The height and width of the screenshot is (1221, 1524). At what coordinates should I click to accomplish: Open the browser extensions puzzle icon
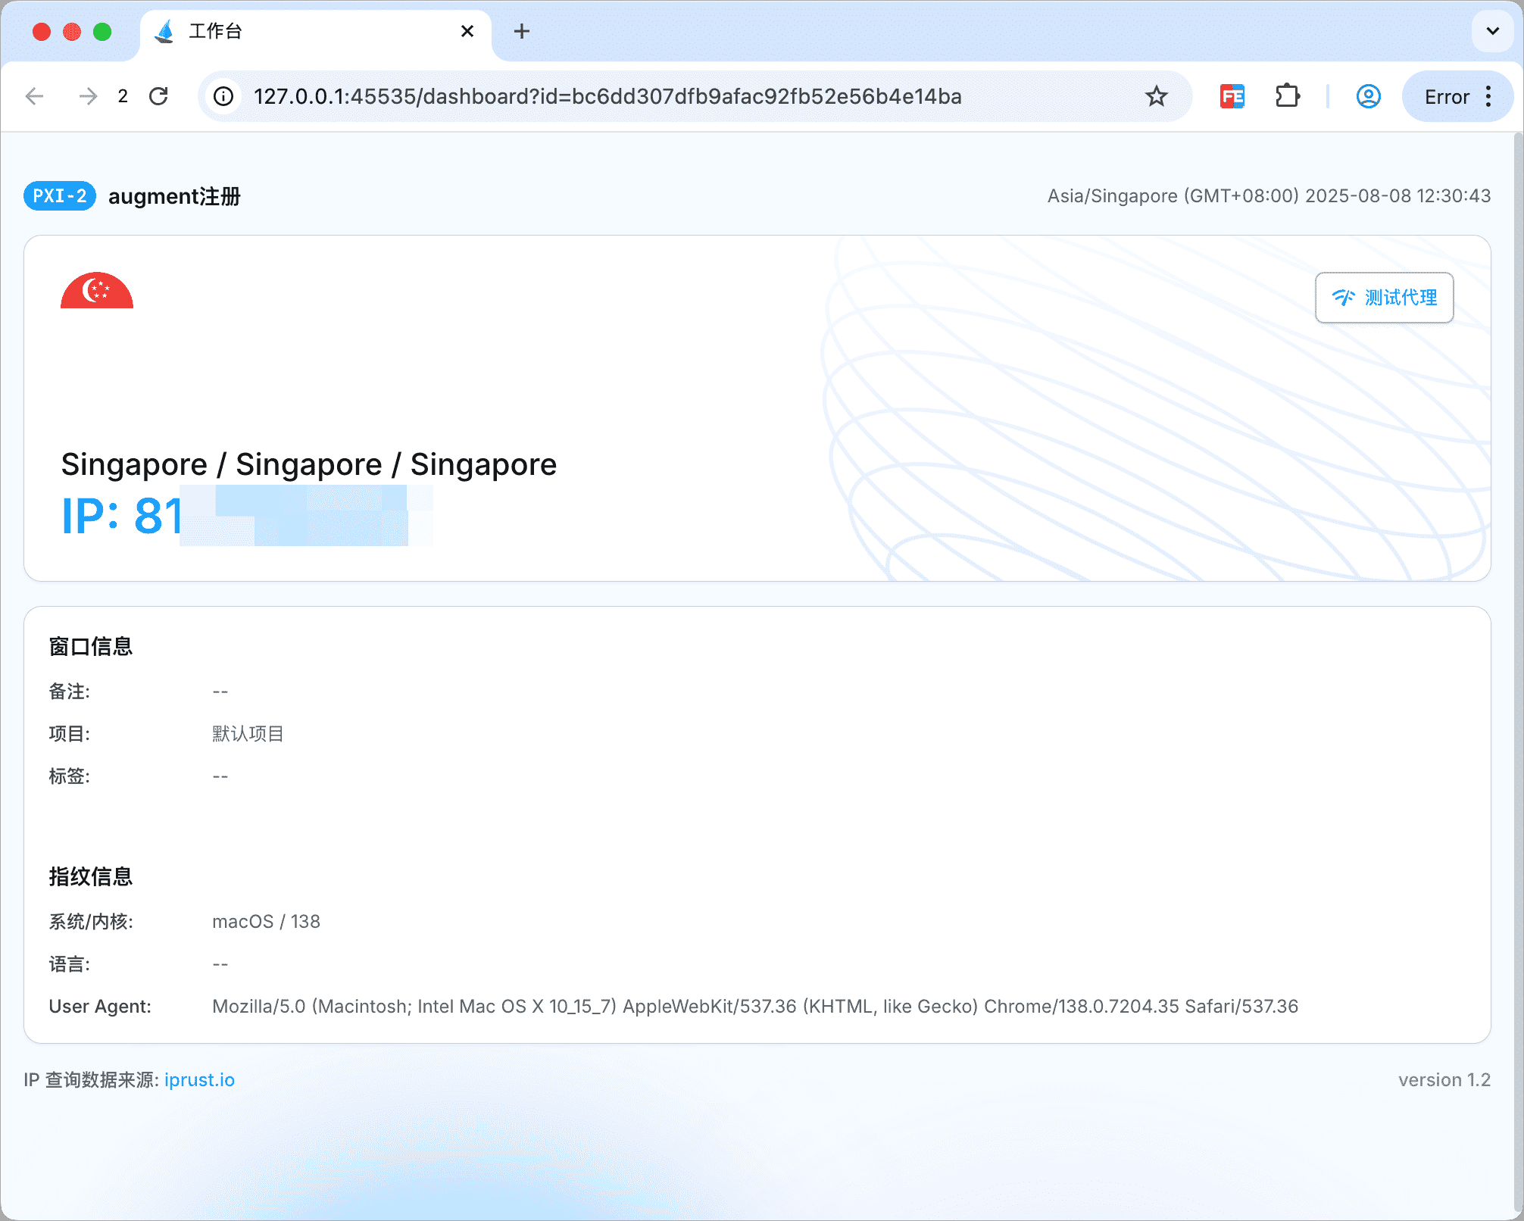coord(1288,96)
